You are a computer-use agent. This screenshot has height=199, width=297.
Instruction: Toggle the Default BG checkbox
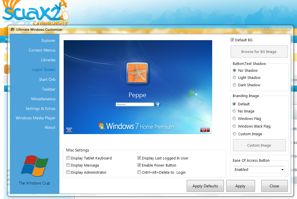(x=232, y=40)
